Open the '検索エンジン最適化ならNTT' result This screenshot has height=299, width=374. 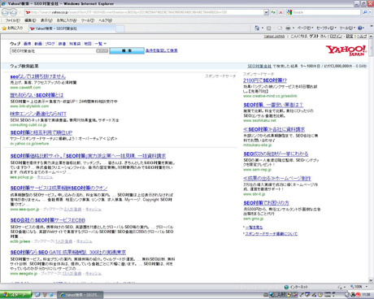click(38, 114)
